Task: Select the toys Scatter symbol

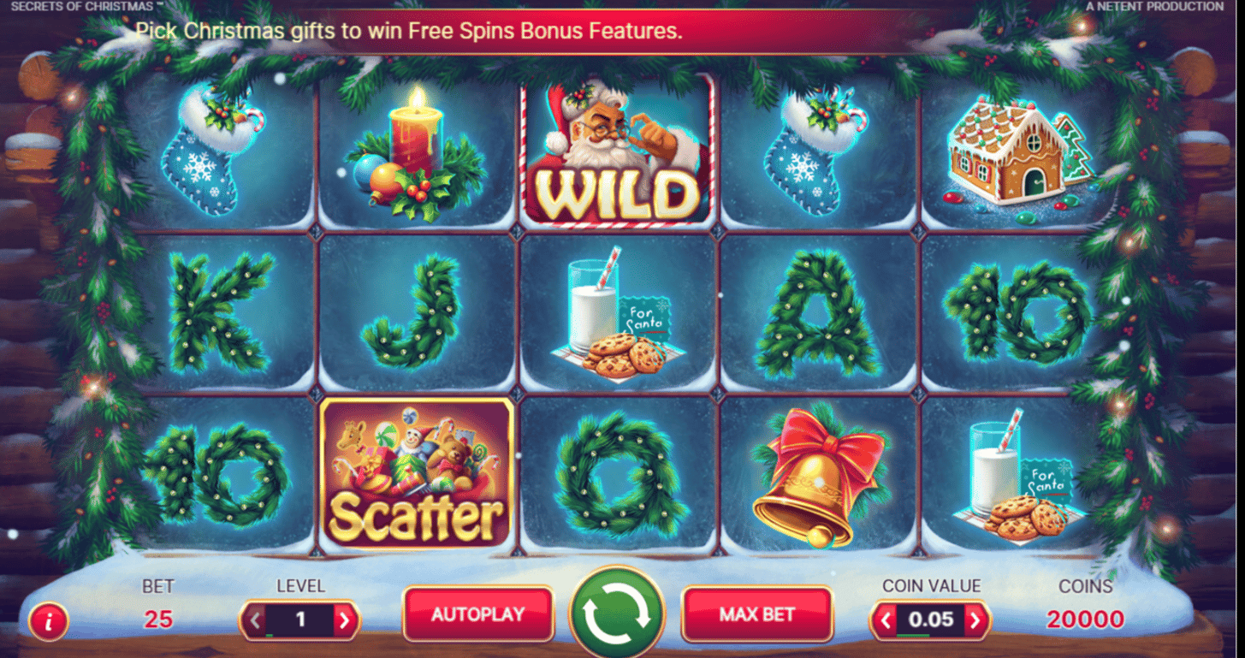Action: [x=417, y=474]
